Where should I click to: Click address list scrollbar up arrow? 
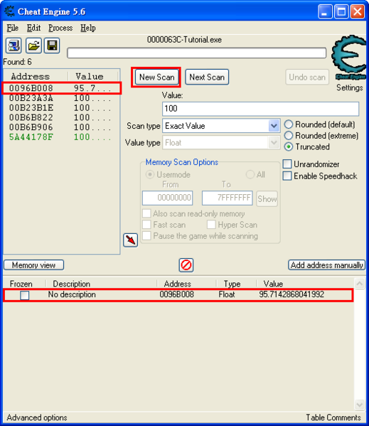[360, 284]
